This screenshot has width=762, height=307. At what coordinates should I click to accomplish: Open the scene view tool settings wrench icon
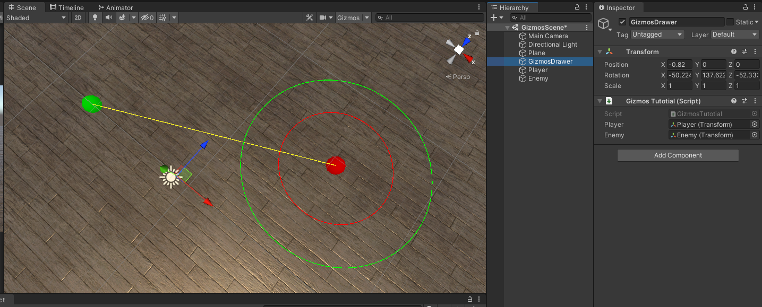tap(310, 17)
